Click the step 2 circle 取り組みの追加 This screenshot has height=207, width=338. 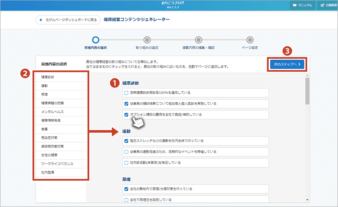[x=147, y=40]
